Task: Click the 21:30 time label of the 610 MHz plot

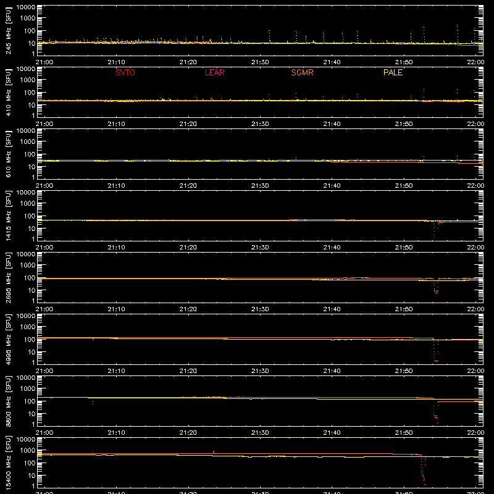Action: pos(260,186)
